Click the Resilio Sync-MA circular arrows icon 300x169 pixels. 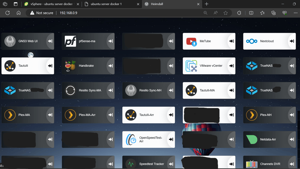[70, 90]
